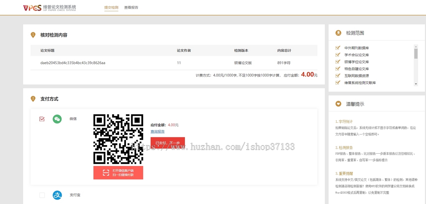Toggle the 中外期刊数据库 checkbox

pyautogui.click(x=338, y=48)
